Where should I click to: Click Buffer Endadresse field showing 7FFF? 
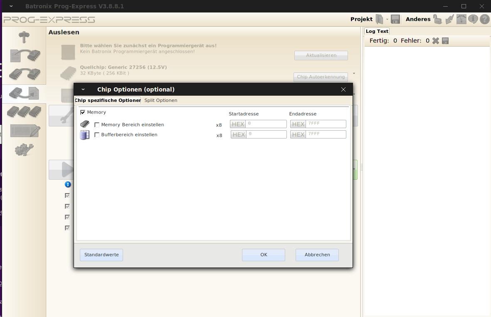(x=326, y=134)
